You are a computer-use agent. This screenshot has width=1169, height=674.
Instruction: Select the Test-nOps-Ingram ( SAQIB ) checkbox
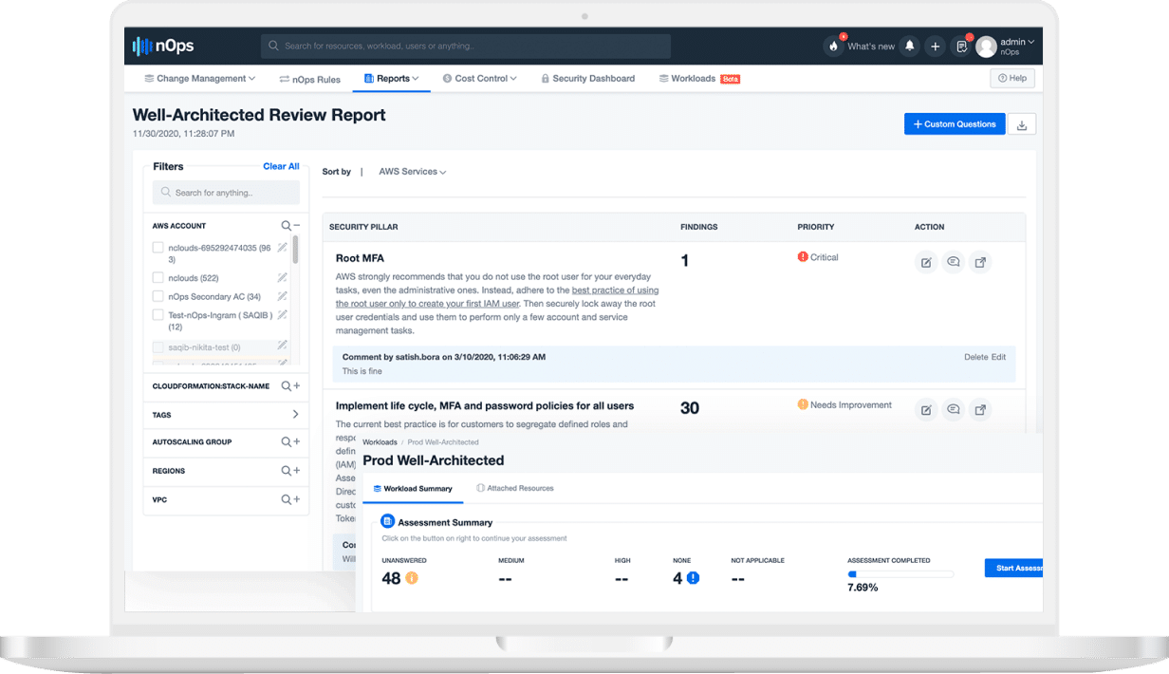click(158, 315)
